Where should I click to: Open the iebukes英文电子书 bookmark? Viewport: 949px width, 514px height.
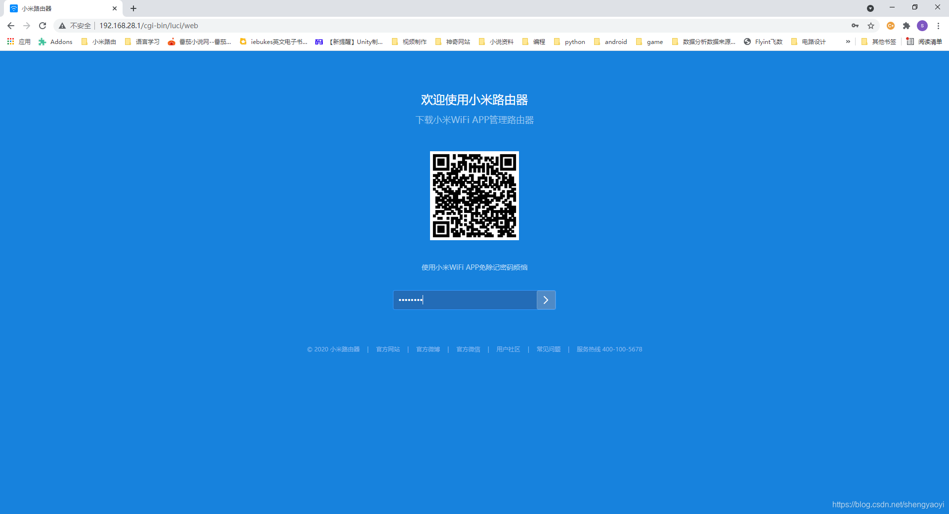point(274,42)
